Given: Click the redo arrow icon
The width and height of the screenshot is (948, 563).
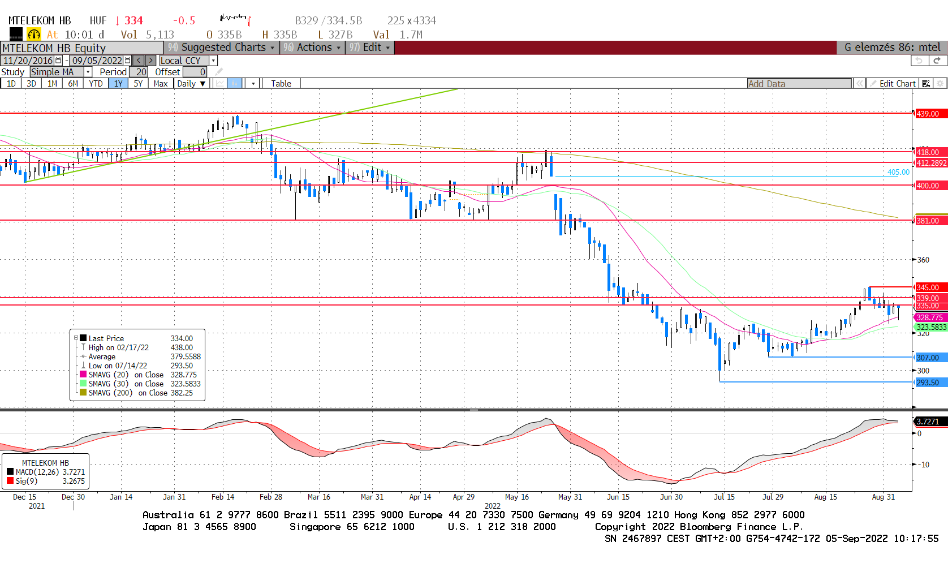Looking at the screenshot, I should pyautogui.click(x=937, y=61).
